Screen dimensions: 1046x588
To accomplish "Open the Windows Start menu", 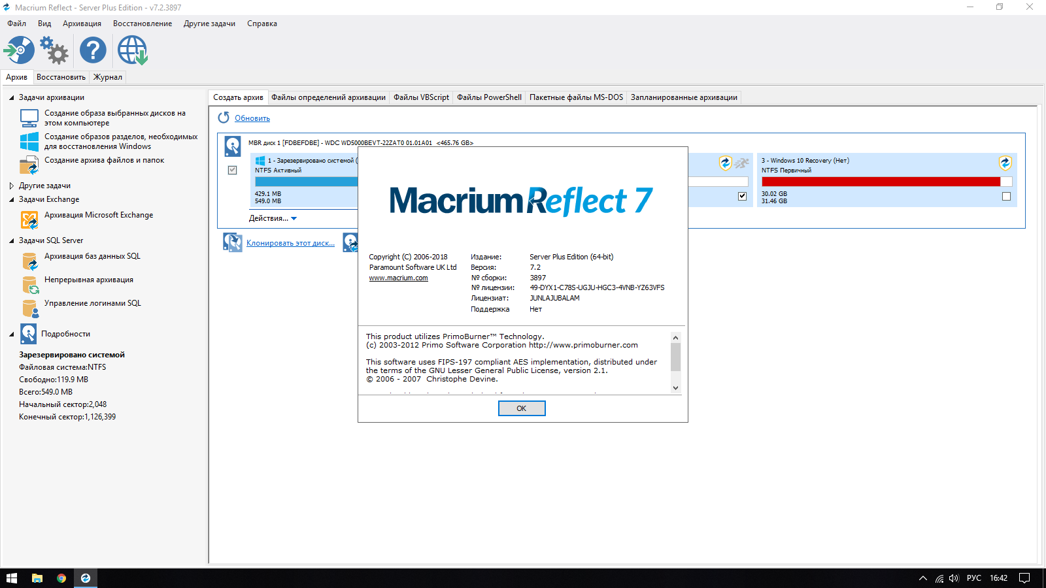I will click(12, 578).
